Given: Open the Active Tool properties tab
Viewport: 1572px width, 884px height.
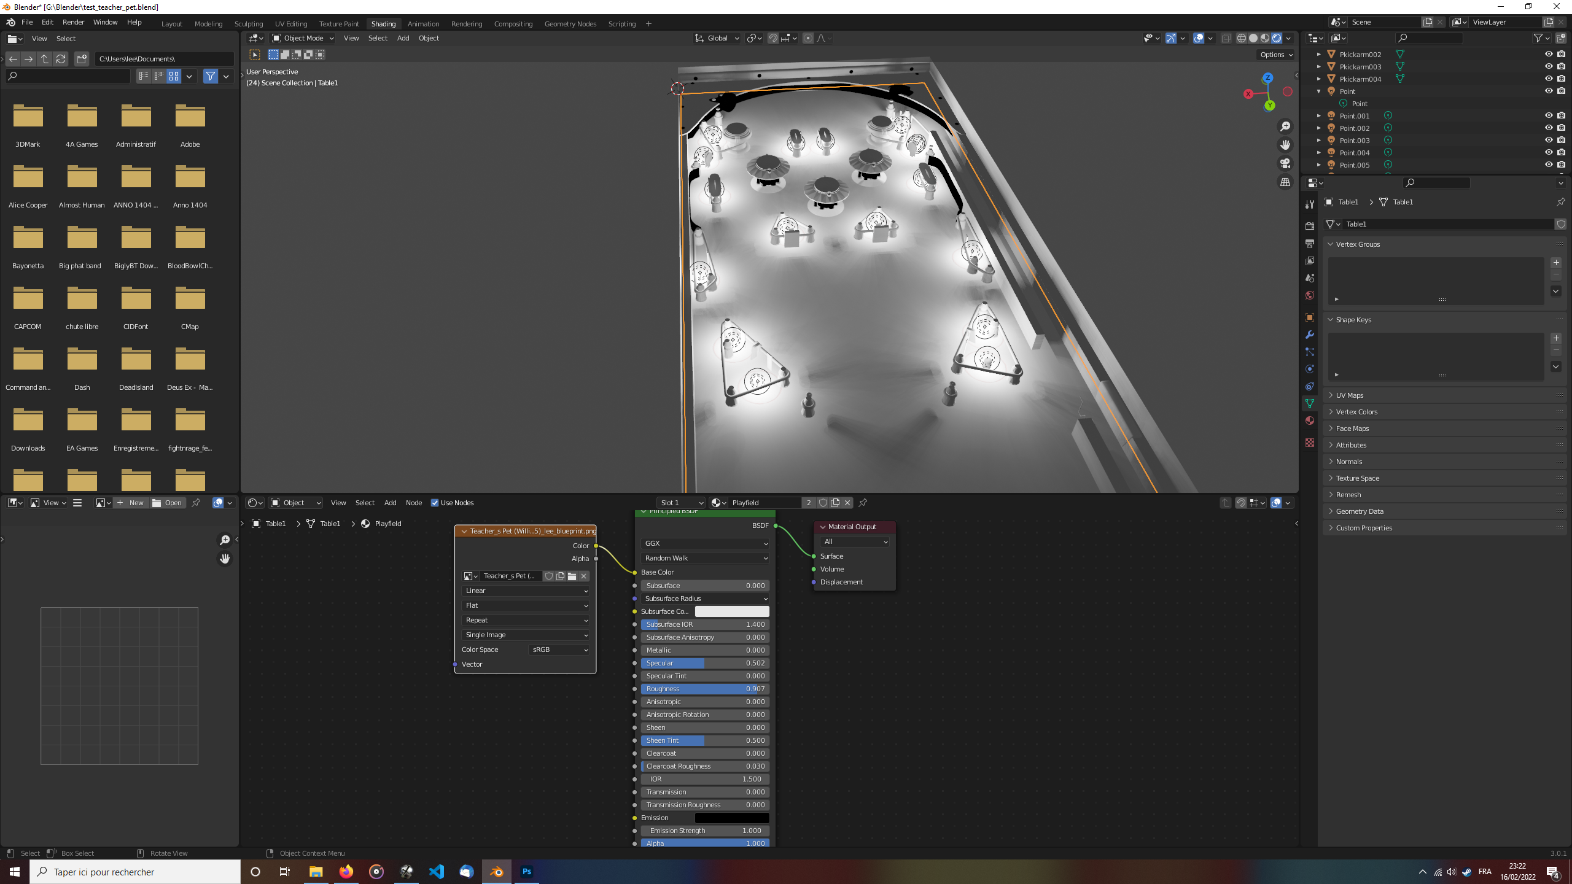Looking at the screenshot, I should pyautogui.click(x=1310, y=204).
